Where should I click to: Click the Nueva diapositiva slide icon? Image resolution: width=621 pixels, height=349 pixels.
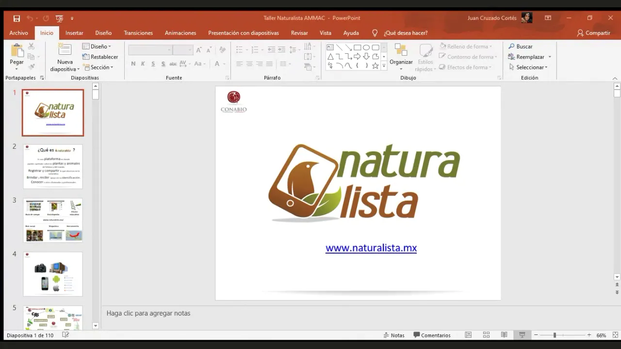click(65, 50)
